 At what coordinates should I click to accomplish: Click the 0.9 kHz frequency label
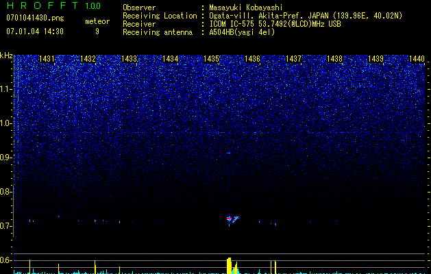pyautogui.click(x=5, y=158)
